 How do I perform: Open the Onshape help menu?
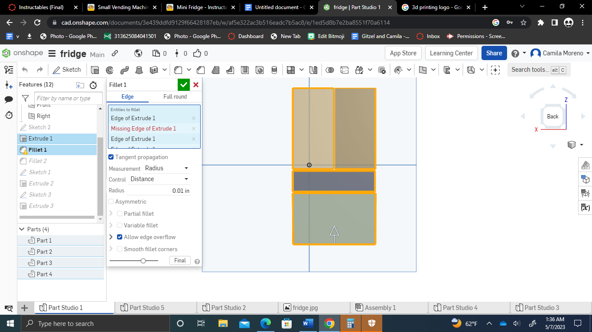tap(516, 53)
